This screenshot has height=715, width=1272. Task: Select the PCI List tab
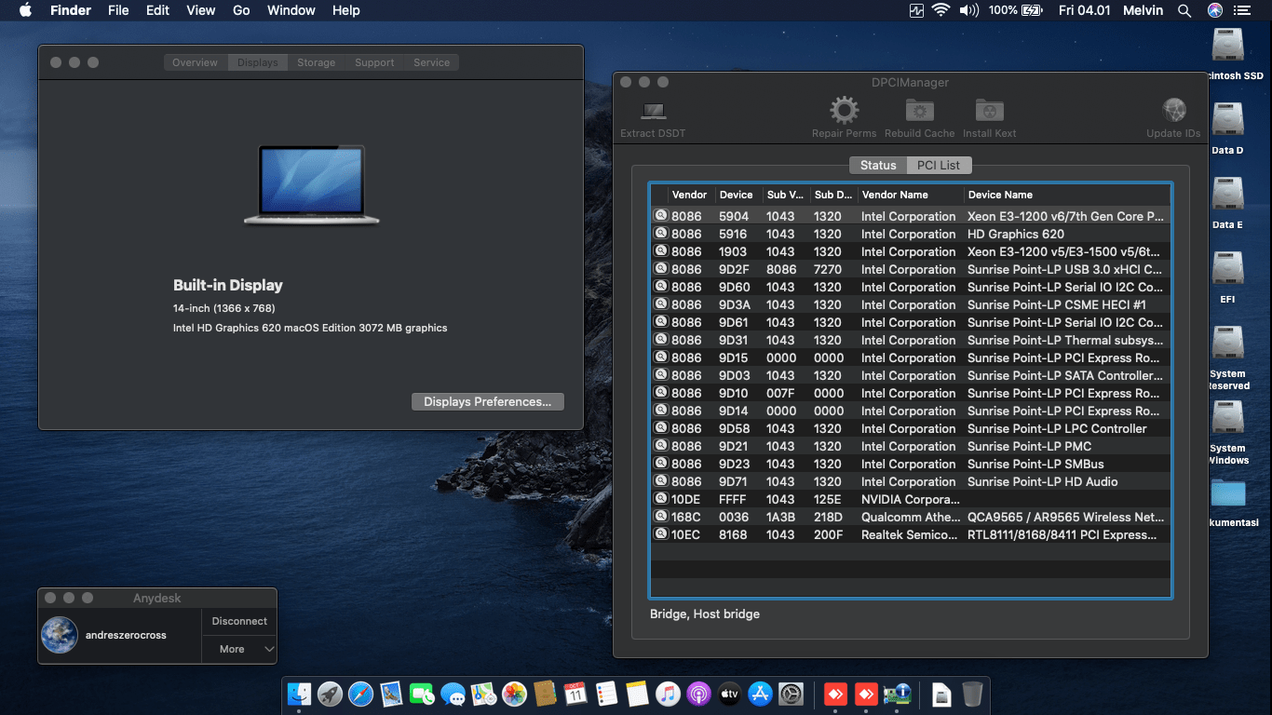(939, 165)
